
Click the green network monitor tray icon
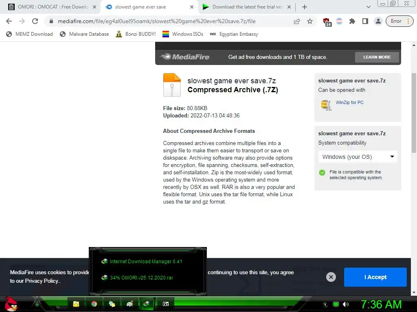click(x=336, y=305)
